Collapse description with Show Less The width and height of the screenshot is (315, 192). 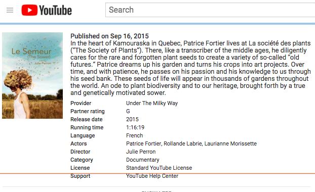(156, 191)
